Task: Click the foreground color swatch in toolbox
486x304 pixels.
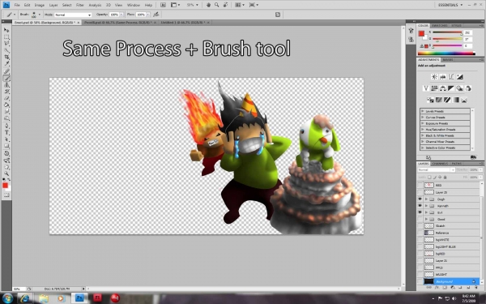Action: tap(5, 186)
